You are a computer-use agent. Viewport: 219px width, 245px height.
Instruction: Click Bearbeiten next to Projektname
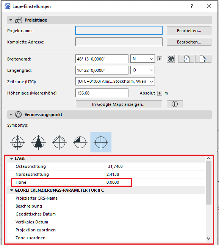point(189,31)
